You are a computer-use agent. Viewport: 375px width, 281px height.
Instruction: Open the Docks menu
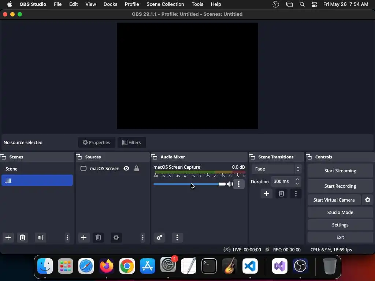[x=111, y=4]
